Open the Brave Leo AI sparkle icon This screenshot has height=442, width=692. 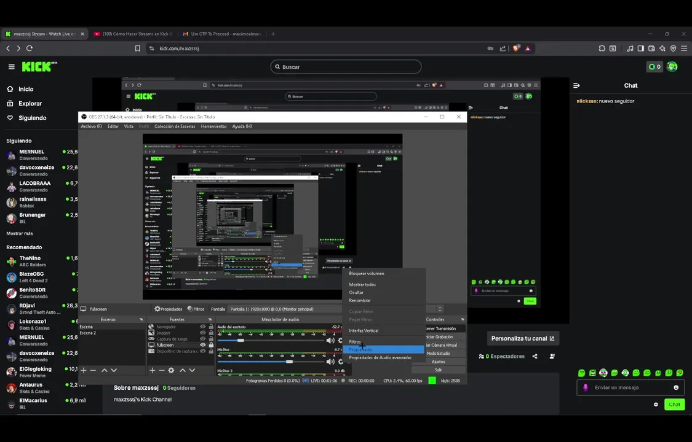(662, 48)
